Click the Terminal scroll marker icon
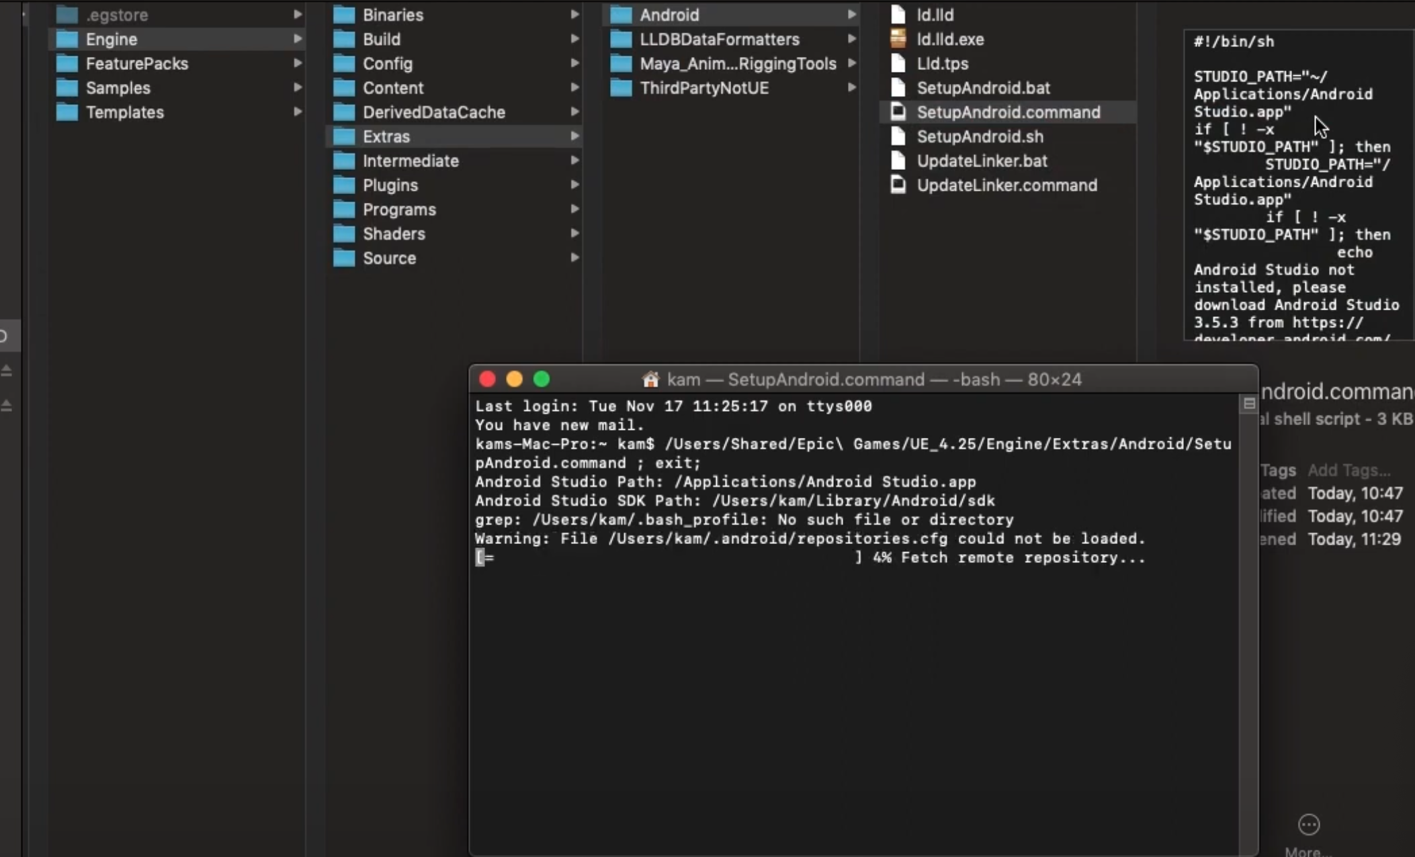This screenshot has height=857, width=1415. click(x=1249, y=404)
